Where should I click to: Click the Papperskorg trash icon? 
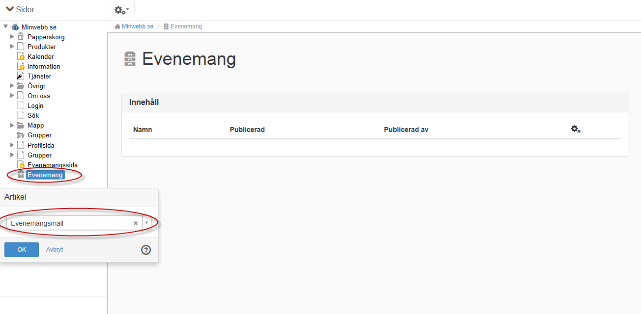coord(21,37)
